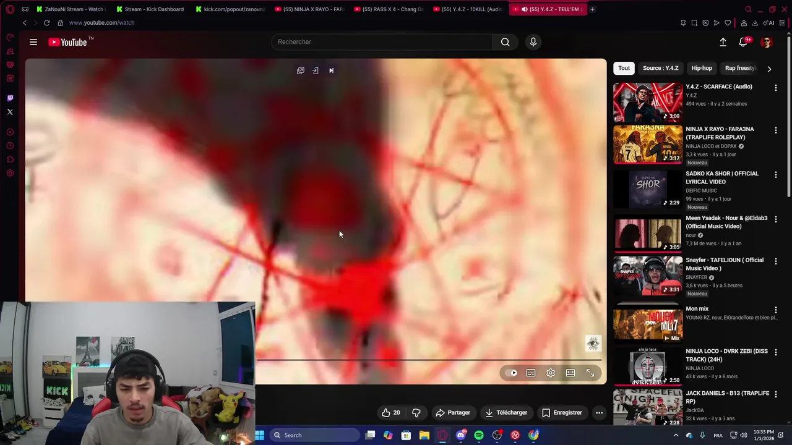Mute the Y.A.Z - TELL'EM tab speaker
Screen dimensions: 792x445
(524, 9)
